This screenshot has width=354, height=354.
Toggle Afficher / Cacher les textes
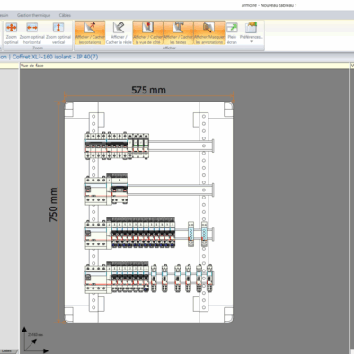coord(178,33)
